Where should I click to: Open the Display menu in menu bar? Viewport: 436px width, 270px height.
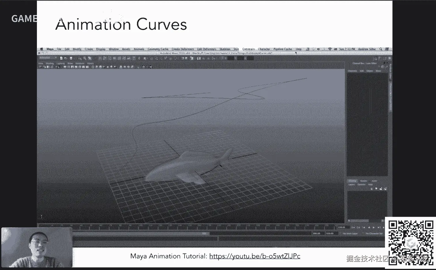pyautogui.click(x=101, y=49)
